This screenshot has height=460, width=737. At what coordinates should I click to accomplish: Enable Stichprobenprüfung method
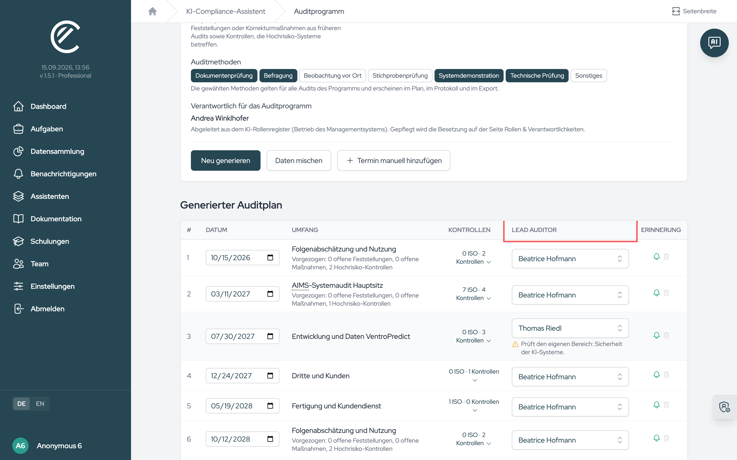pos(400,75)
